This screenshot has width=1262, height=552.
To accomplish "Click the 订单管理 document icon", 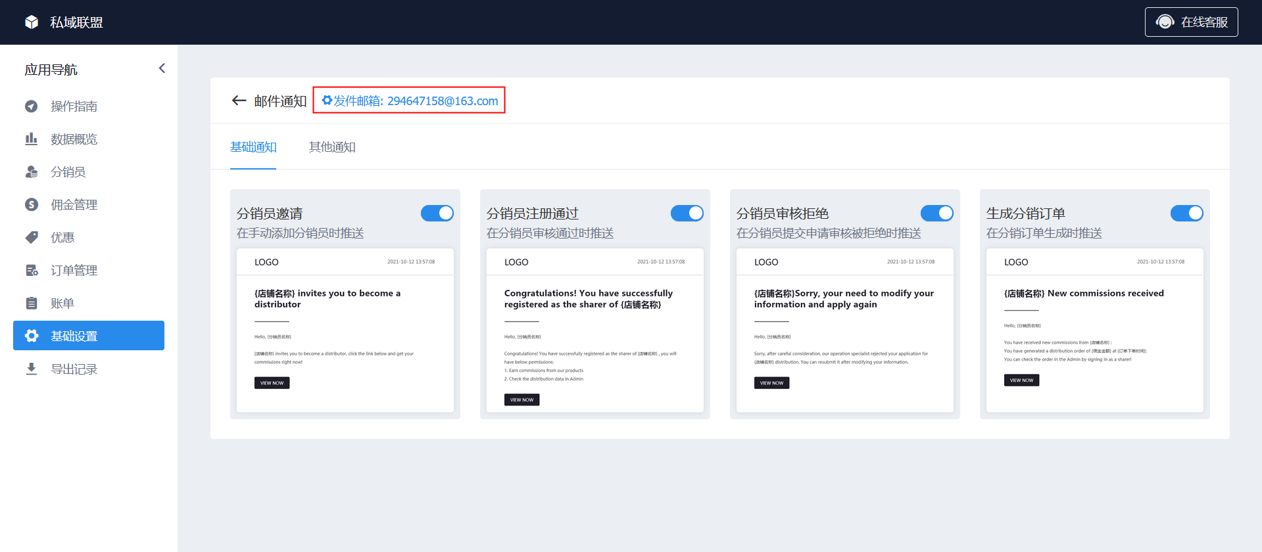I will click(32, 270).
